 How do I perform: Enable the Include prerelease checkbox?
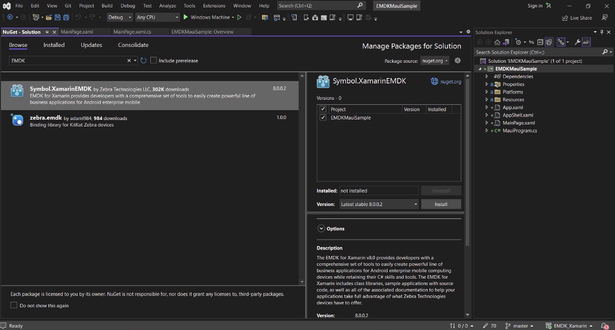[154, 60]
